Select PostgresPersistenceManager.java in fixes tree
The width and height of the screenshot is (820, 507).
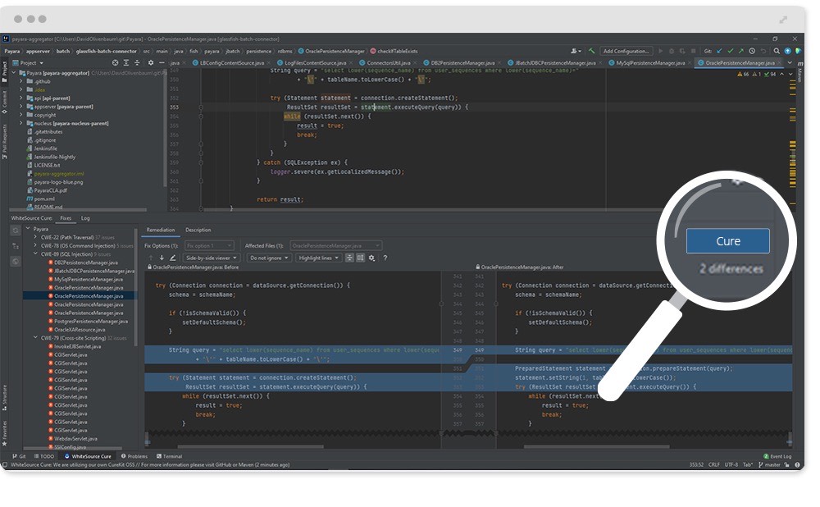coord(89,322)
